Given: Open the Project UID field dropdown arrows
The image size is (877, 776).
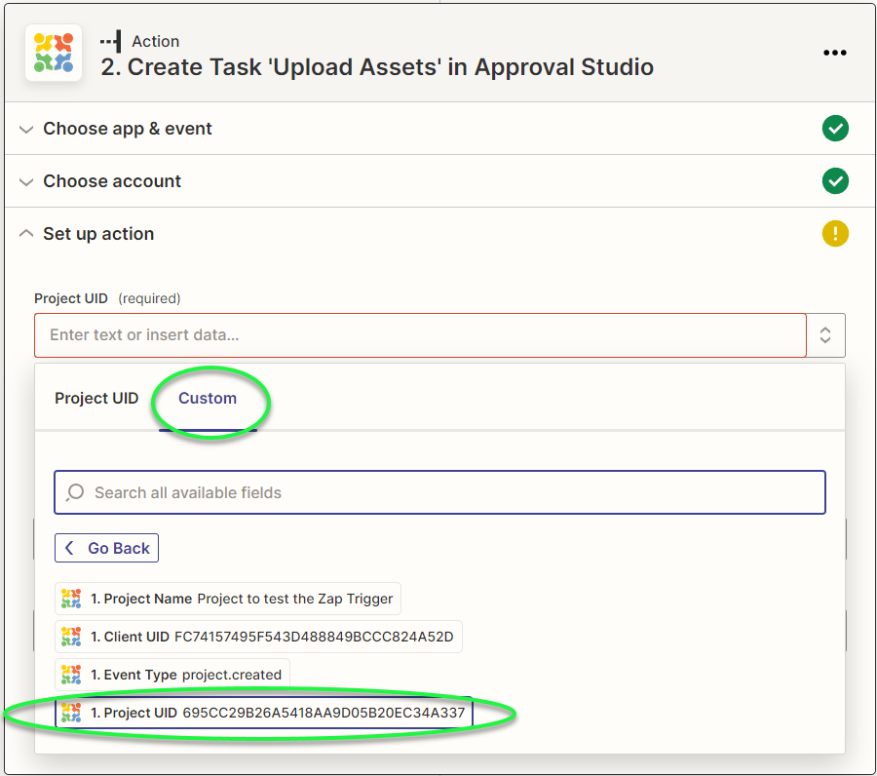Looking at the screenshot, I should click(x=825, y=335).
